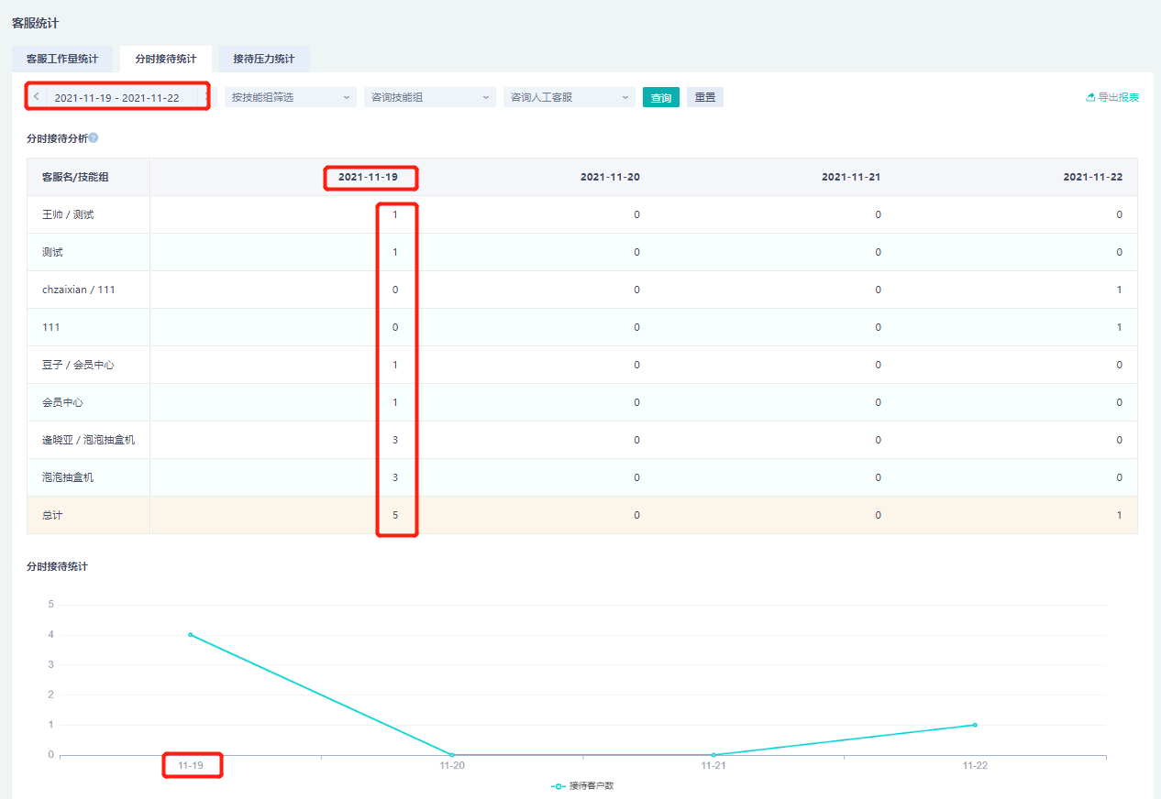
Task: Select the row labeled 豆子 / 会员中心
Action: coord(582,365)
